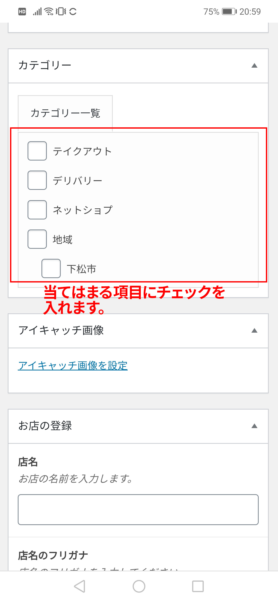Tap the HD indicator status icon
Screen dimensions: 278x602
22,12
